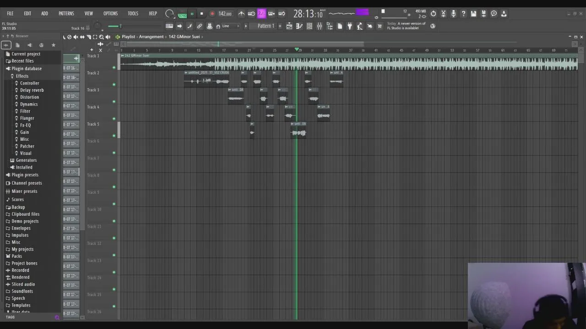Open the FILE menu
The width and height of the screenshot is (586, 329).
click(10, 14)
